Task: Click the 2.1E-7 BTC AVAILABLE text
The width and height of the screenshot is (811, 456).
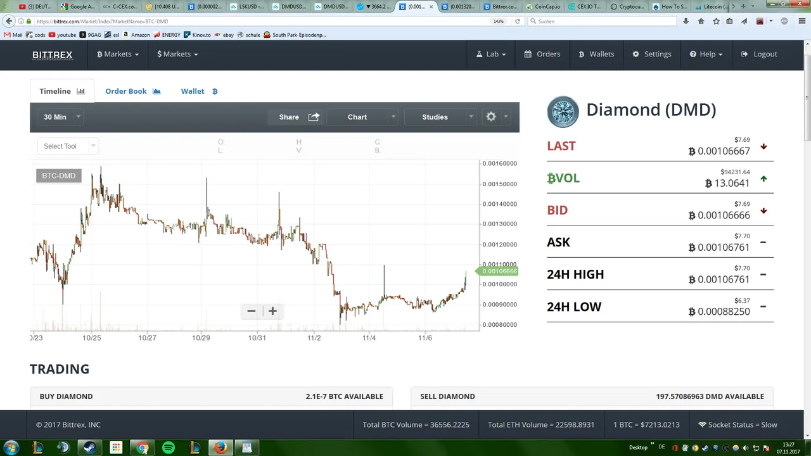Action: (x=344, y=396)
